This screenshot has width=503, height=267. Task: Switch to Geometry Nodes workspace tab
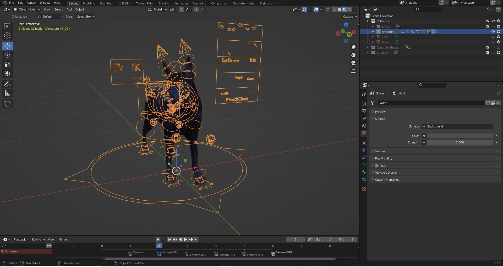pyautogui.click(x=243, y=3)
